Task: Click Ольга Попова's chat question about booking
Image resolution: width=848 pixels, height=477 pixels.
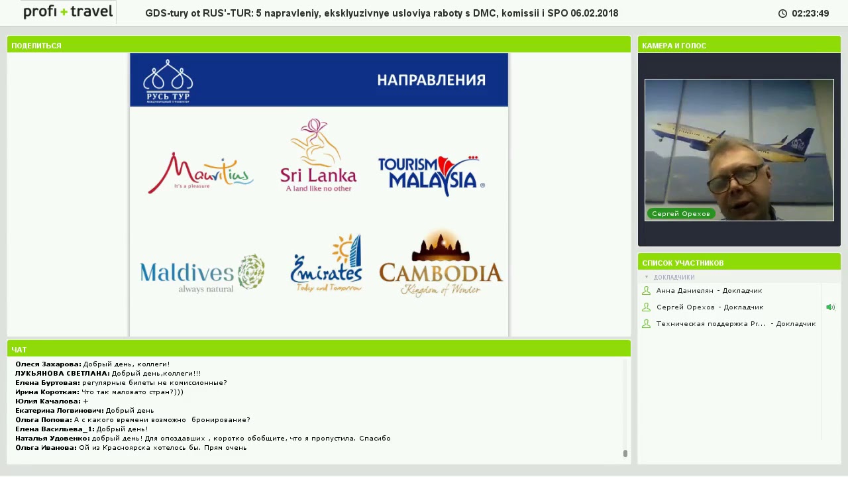Action: pyautogui.click(x=132, y=420)
